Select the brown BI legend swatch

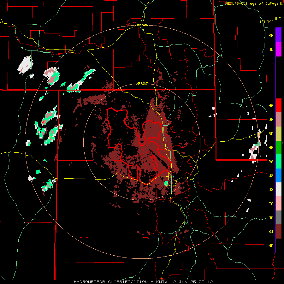click(279, 232)
